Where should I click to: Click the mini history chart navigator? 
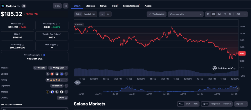[x=156, y=89]
